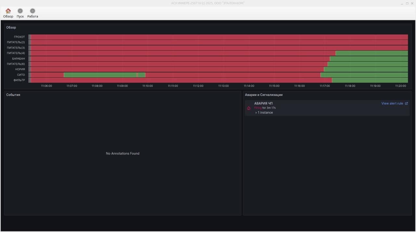Image resolution: width=416 pixels, height=232 pixels.
Task: Open the View alert rule link
Action: pos(392,103)
